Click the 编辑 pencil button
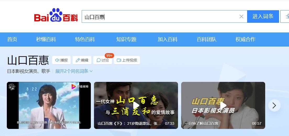289x136 pixels. click(x=82, y=60)
